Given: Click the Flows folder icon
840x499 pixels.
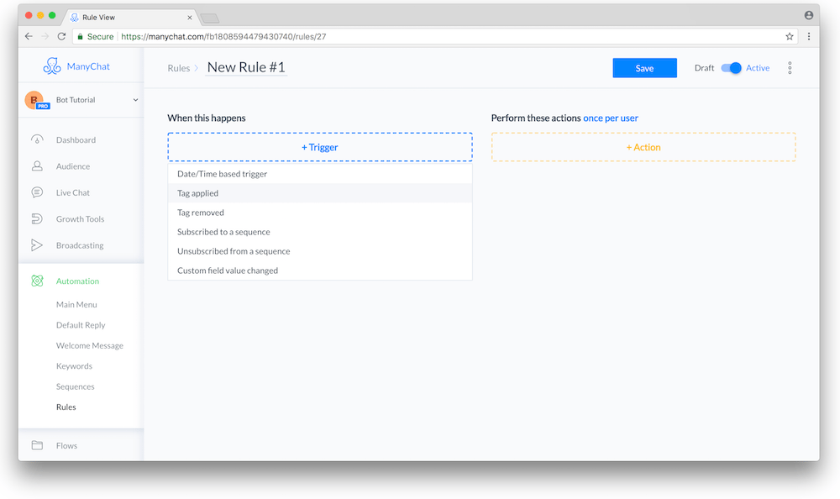Looking at the screenshot, I should point(37,445).
